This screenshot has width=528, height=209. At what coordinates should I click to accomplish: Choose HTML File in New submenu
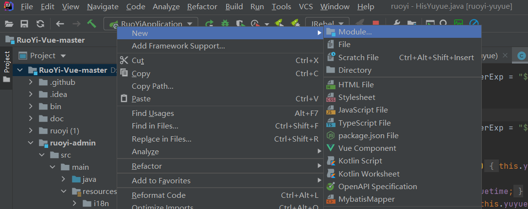tap(403, 85)
